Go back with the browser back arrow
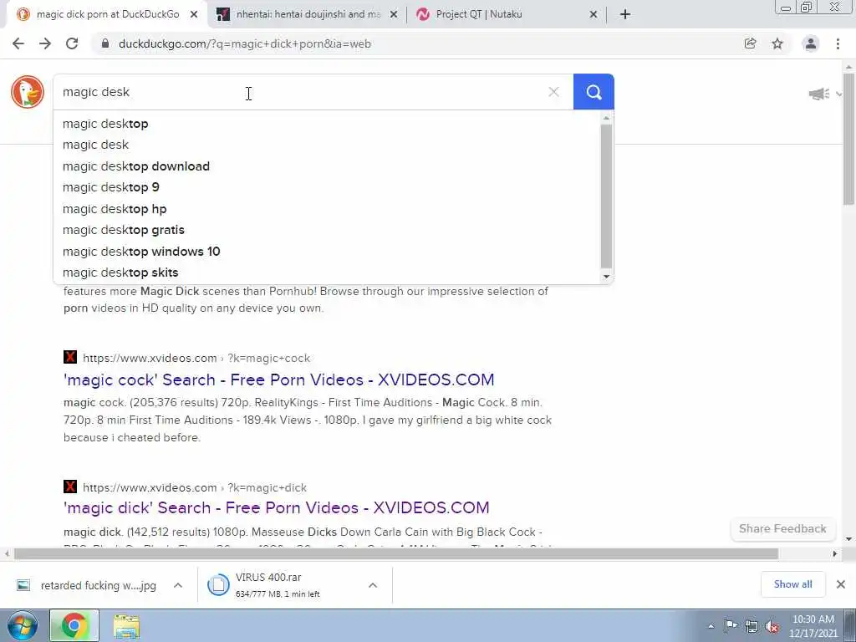Image resolution: width=856 pixels, height=642 pixels. (18, 43)
